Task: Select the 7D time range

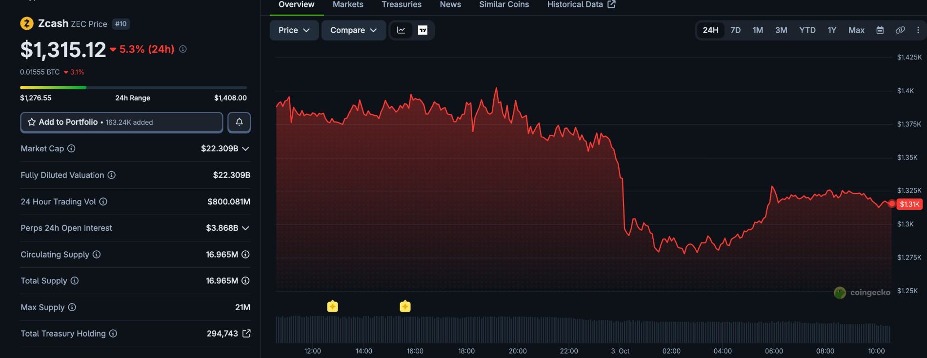Action: [736, 30]
